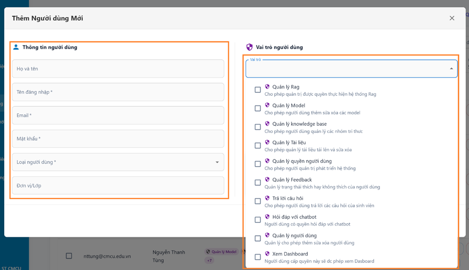Click the shield icon next to Quản lý Rag
469x270 pixels.
click(x=267, y=87)
